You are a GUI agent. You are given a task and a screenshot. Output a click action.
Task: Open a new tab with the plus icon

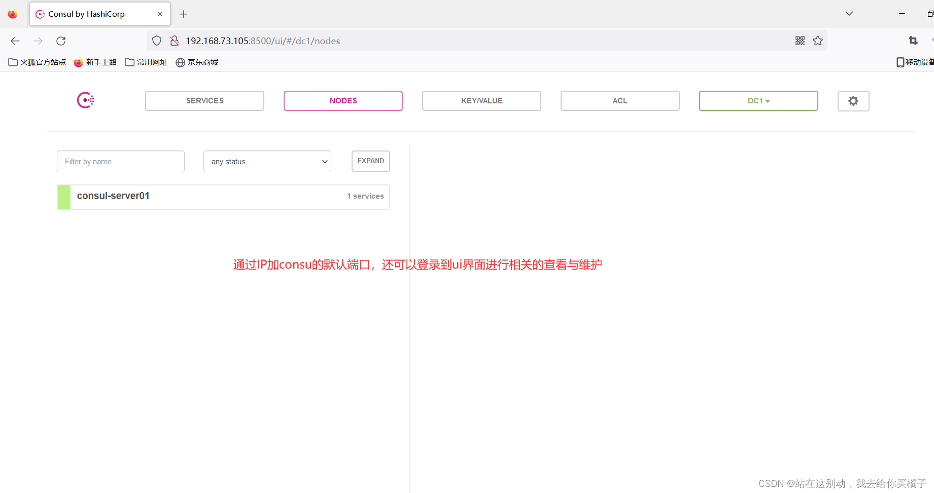[184, 14]
